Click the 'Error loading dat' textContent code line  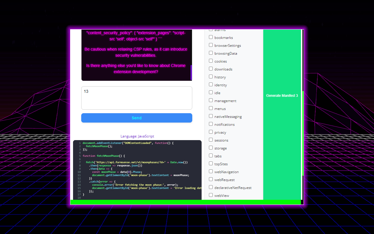pos(147,188)
